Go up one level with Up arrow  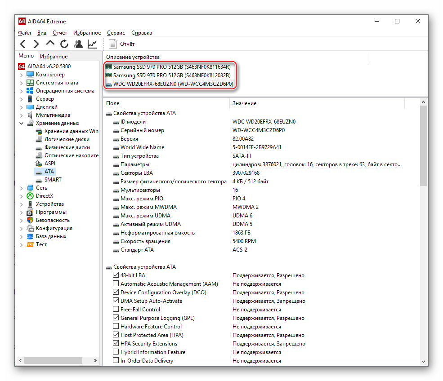click(x=50, y=44)
